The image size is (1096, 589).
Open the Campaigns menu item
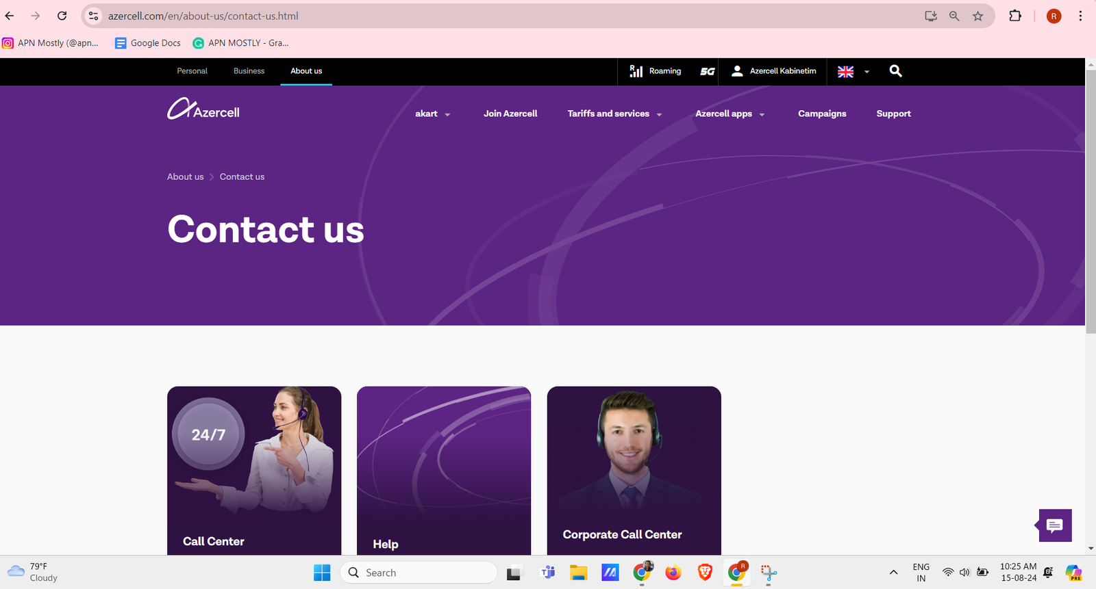[x=822, y=114]
